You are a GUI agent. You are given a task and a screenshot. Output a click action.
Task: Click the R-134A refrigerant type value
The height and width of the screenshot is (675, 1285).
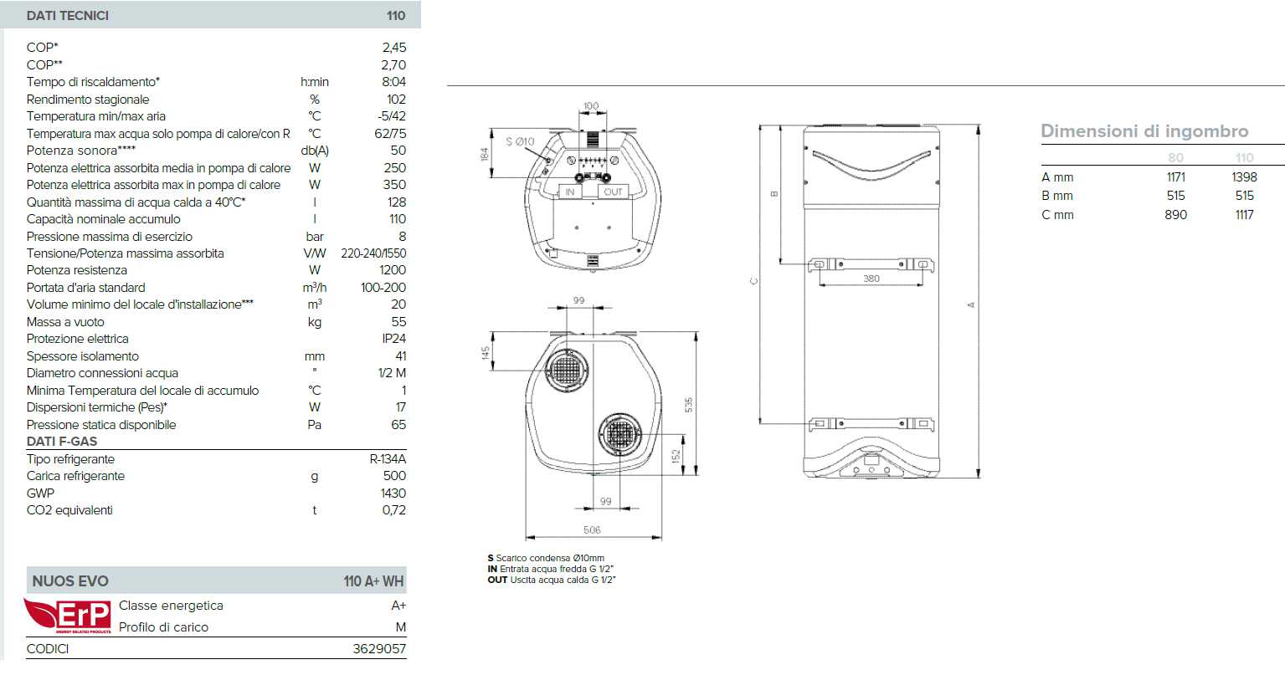pyautogui.click(x=387, y=459)
